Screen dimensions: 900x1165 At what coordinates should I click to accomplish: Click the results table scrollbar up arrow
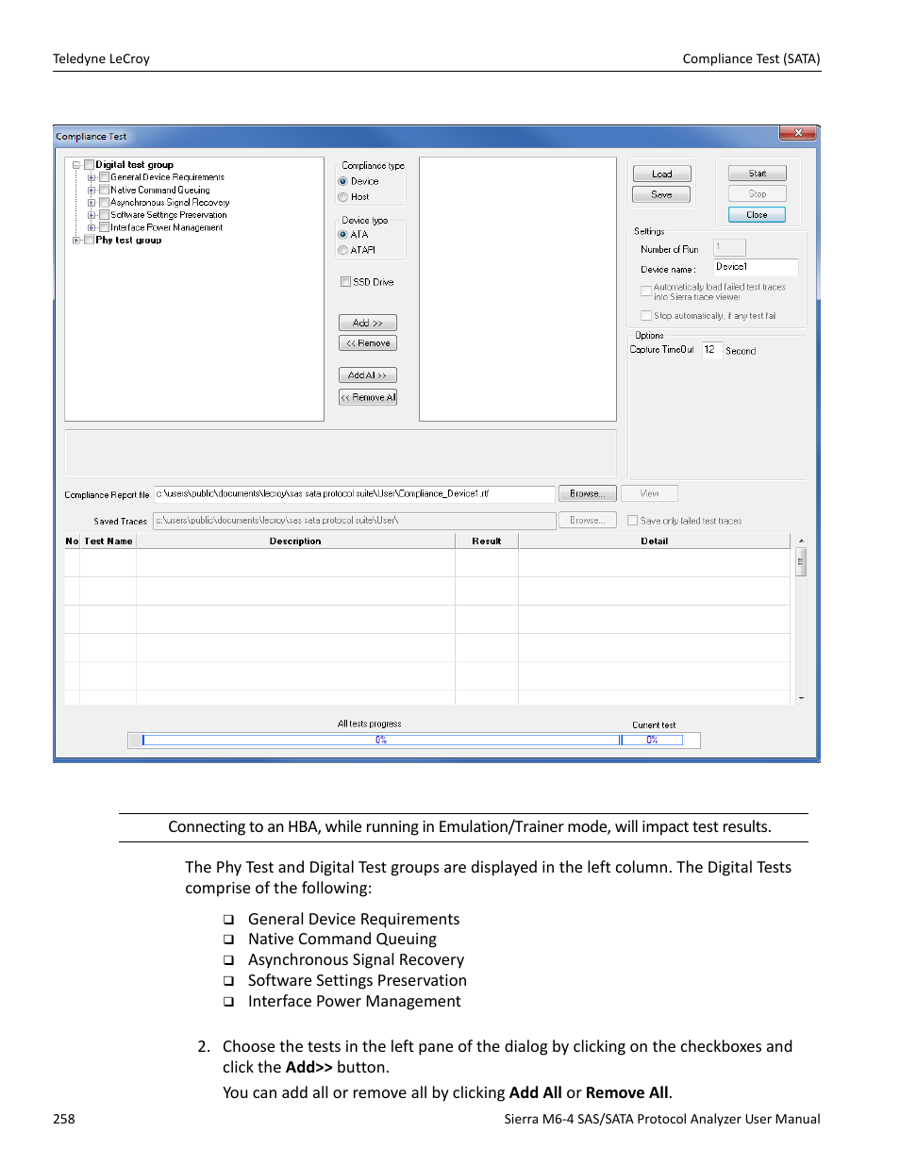801,541
